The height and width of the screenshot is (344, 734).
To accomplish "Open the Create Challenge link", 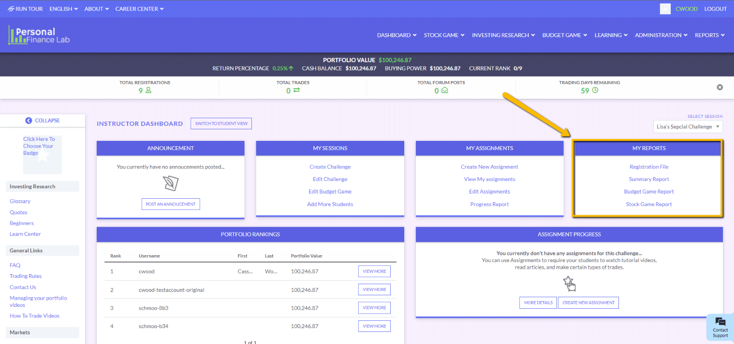I will pos(330,167).
